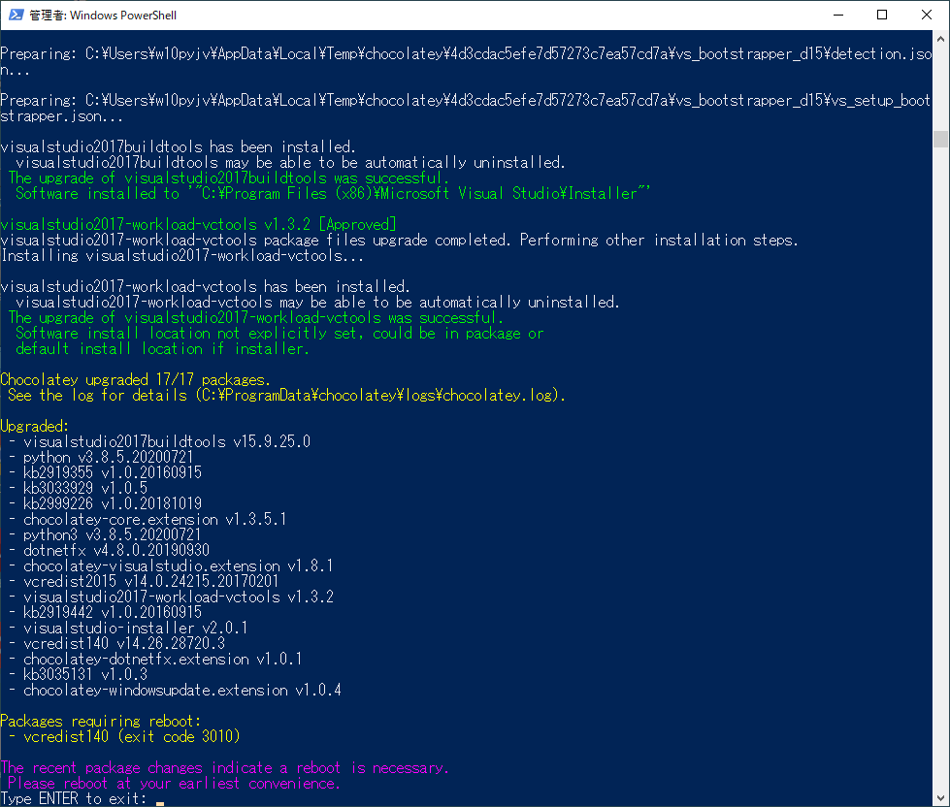Image resolution: width=950 pixels, height=807 pixels.
Task: Click 'kb2919442 v1.0.20160915' entry
Action: [x=113, y=612]
